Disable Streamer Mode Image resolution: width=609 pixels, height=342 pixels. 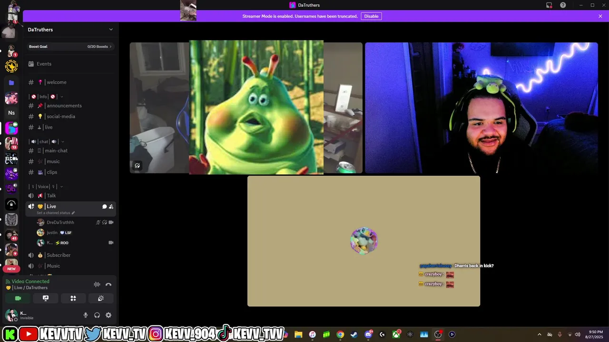click(371, 16)
